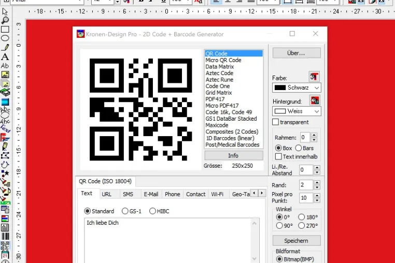Select the polygon nodes tool
Image resolution: width=395 pixels, height=263 pixels.
pyautogui.click(x=5, y=155)
